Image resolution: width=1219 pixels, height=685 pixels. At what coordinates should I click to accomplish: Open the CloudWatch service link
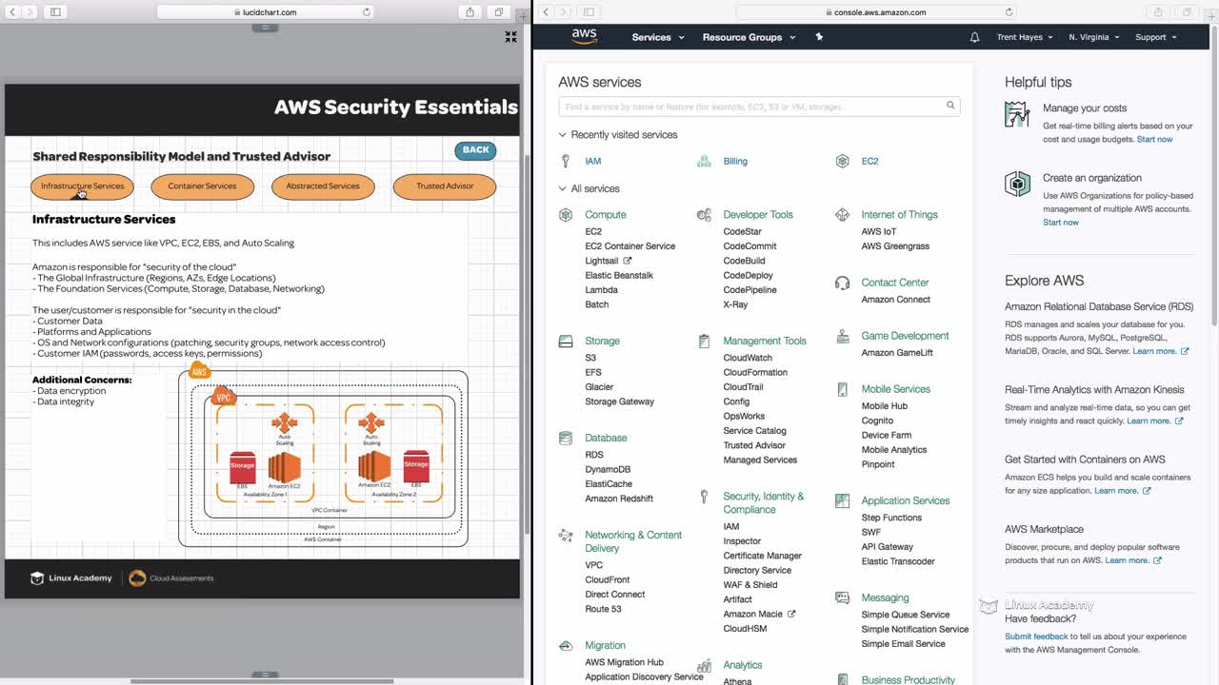[x=748, y=358]
